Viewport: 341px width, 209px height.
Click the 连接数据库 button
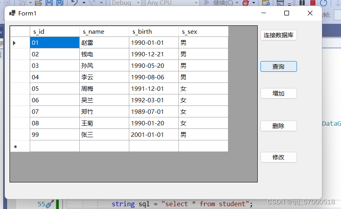tap(279, 35)
